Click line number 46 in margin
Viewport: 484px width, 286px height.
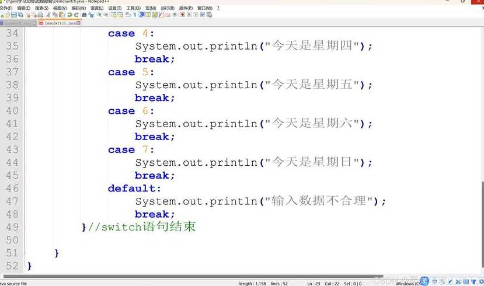coord(12,188)
